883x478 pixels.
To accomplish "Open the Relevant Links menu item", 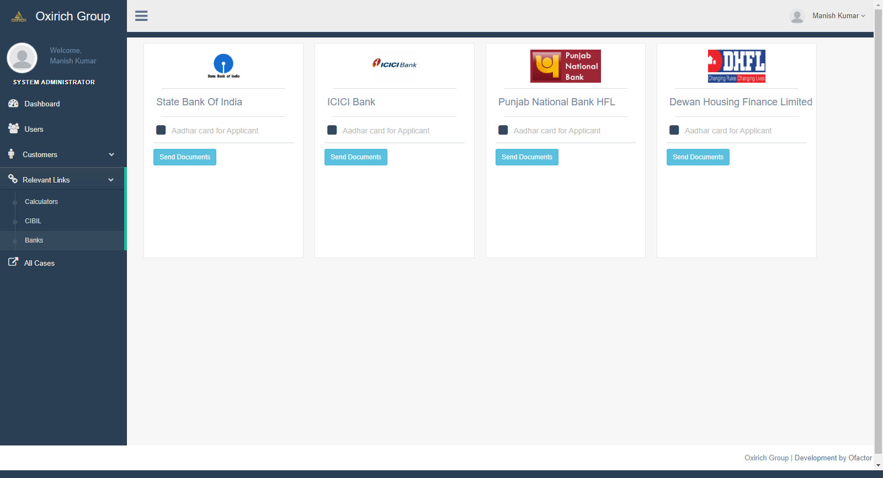I will click(x=62, y=180).
